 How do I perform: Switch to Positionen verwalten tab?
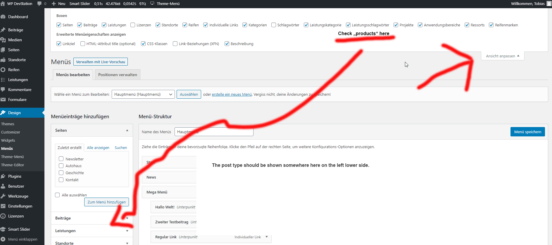coord(118,75)
